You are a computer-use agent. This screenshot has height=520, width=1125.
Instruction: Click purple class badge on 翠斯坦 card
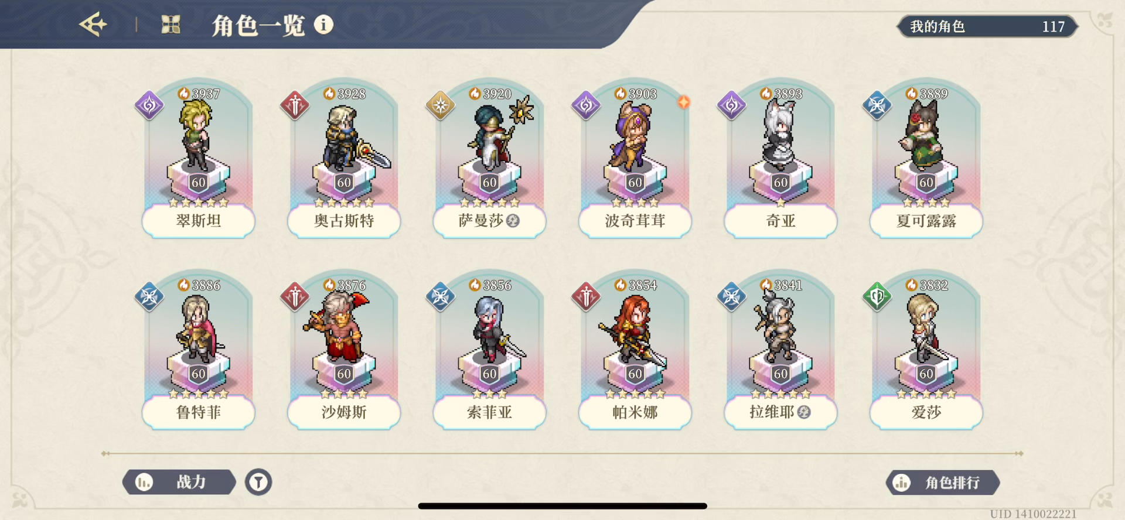pyautogui.click(x=149, y=105)
